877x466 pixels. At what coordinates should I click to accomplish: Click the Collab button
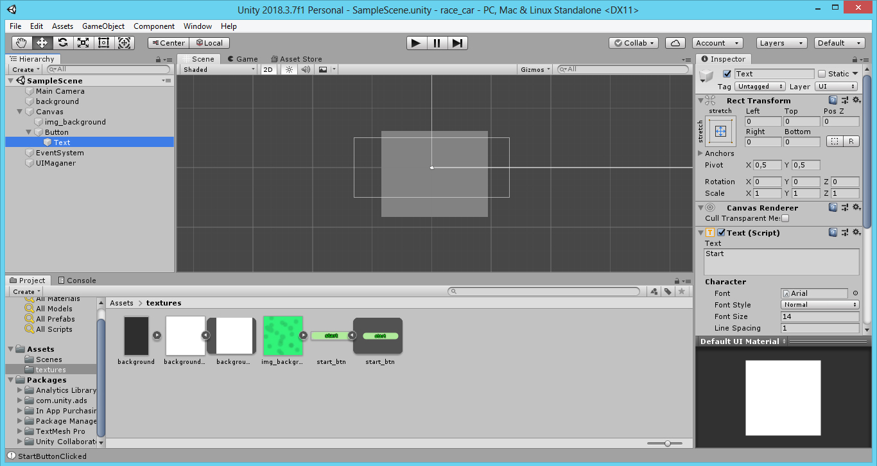634,43
